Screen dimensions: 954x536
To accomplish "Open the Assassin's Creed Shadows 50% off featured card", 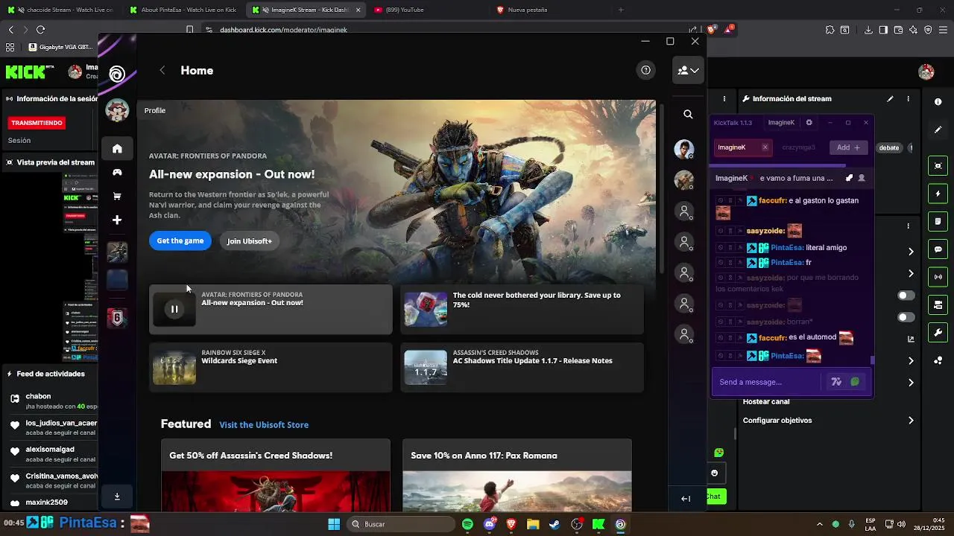I will coord(276,475).
